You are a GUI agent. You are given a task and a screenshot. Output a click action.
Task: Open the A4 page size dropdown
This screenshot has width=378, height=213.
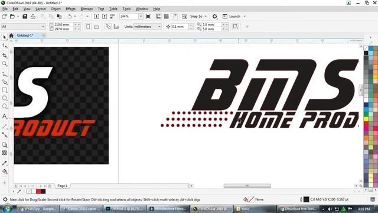43,27
